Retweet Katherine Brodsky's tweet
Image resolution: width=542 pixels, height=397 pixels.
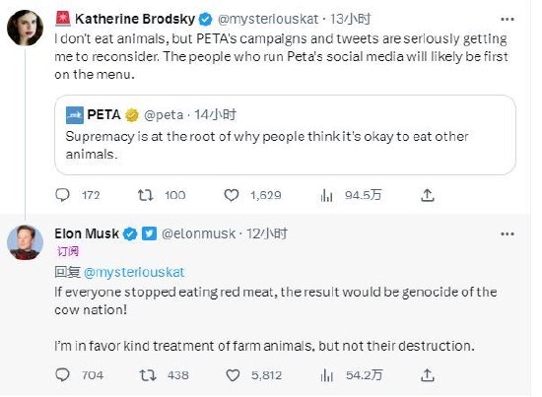146,195
